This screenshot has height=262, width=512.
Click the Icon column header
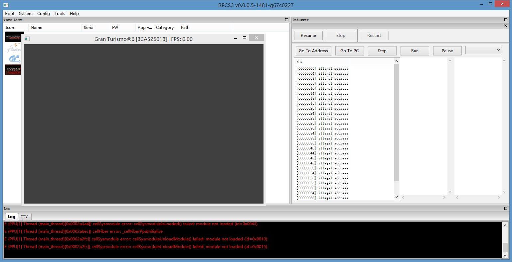point(16,28)
